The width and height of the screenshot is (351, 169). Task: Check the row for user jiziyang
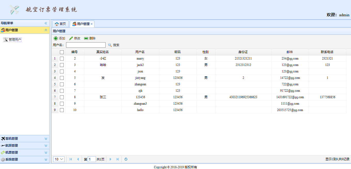(62, 78)
